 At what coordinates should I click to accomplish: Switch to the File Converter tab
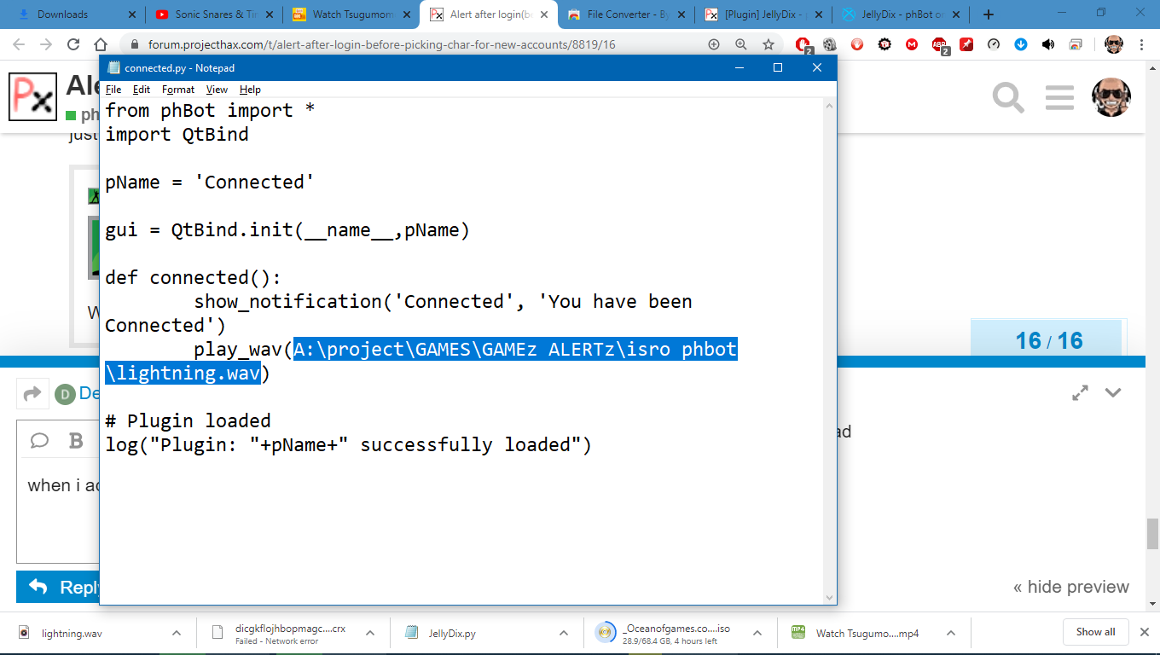625,14
